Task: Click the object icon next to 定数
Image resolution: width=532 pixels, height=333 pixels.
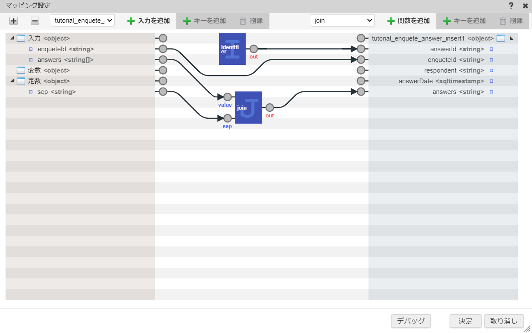Action: click(x=21, y=81)
